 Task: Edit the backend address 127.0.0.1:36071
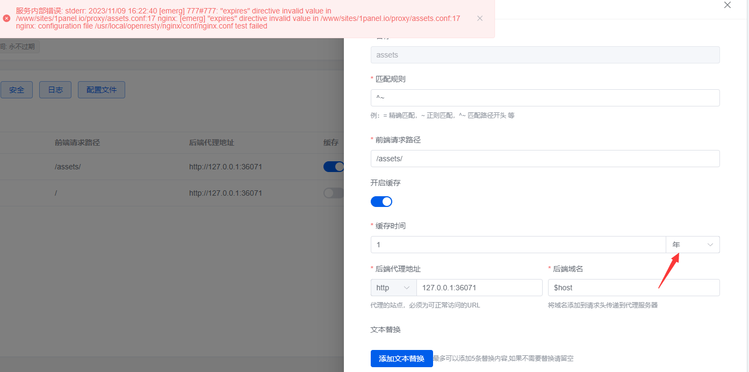479,287
